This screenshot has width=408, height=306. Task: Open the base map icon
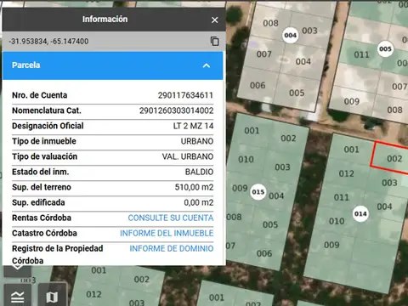52,297
